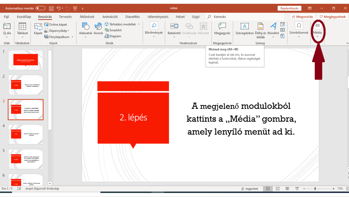
Task: Toggle the Jegyzetek notes pane
Action: click(x=250, y=188)
